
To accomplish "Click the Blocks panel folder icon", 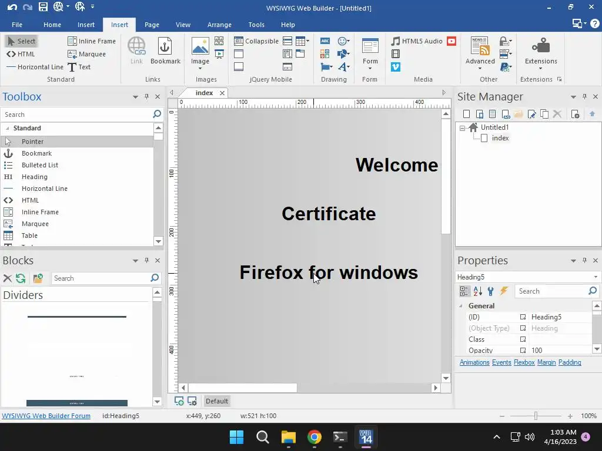I will (x=38, y=278).
